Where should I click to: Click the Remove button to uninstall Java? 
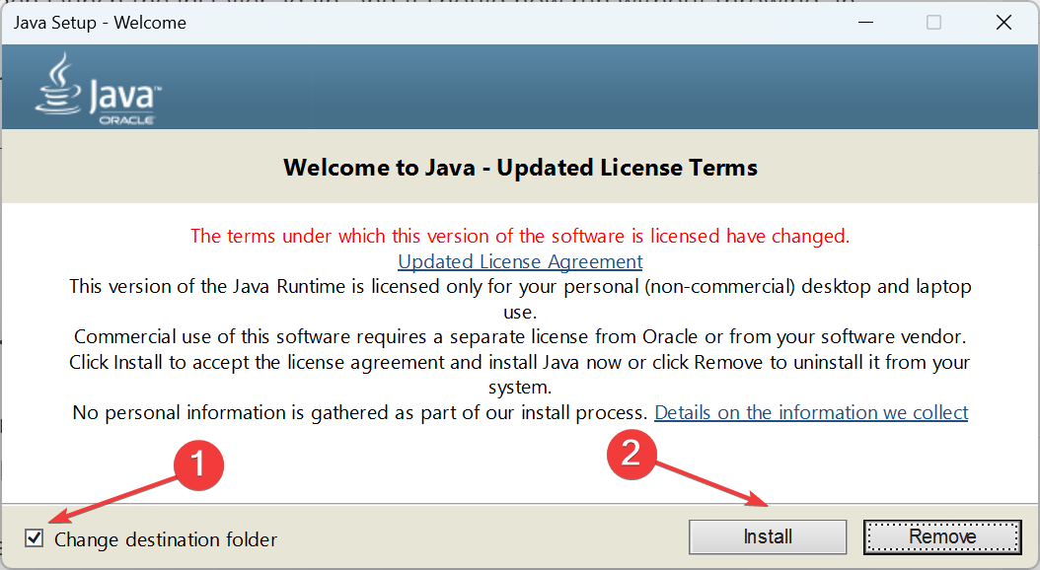coord(942,536)
